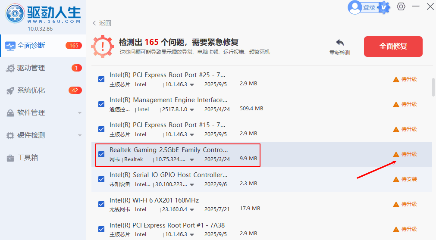Click 待升级 for the Wi-Fi 6 AX201 row
This screenshot has width=436, height=240.
click(x=409, y=204)
